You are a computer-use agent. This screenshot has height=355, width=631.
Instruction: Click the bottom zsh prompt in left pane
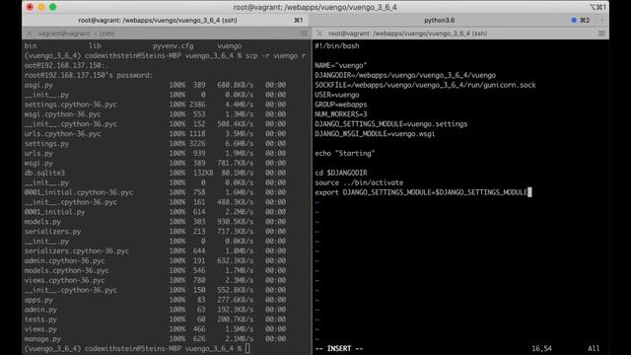(137, 348)
